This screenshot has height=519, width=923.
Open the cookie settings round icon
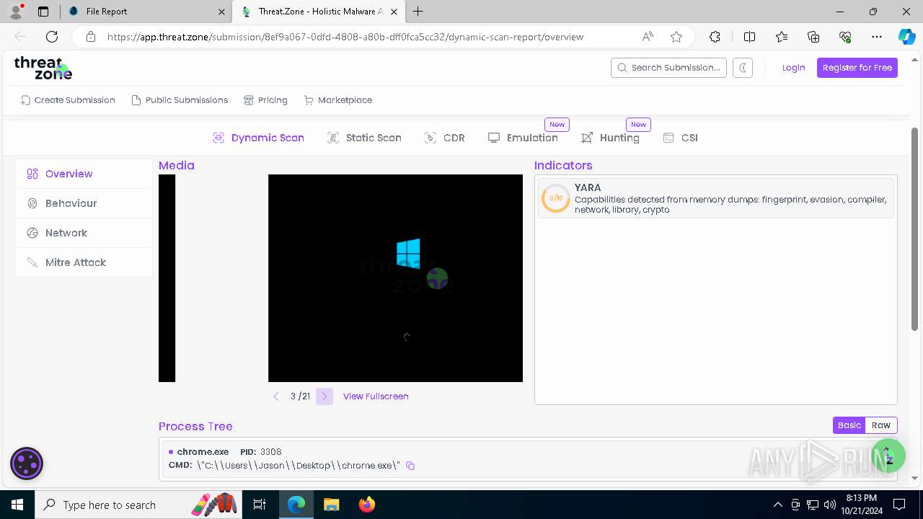pyautogui.click(x=27, y=463)
